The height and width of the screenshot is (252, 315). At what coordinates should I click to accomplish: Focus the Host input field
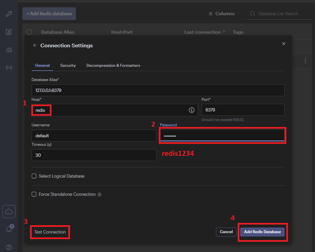[x=115, y=110]
